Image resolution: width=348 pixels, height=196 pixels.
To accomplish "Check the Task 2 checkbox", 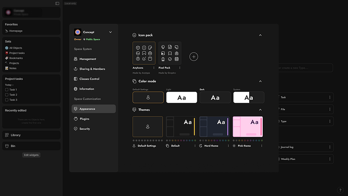I will 7,95.
